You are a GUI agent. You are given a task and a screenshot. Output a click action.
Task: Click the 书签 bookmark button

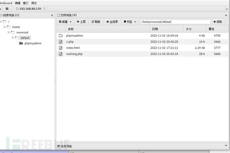128,22
